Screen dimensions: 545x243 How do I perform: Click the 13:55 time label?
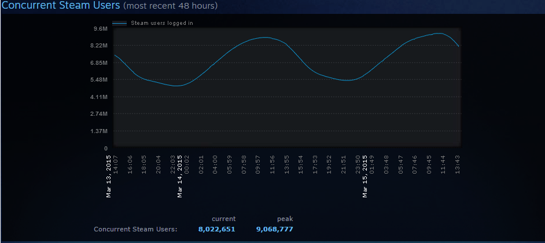pos(286,164)
